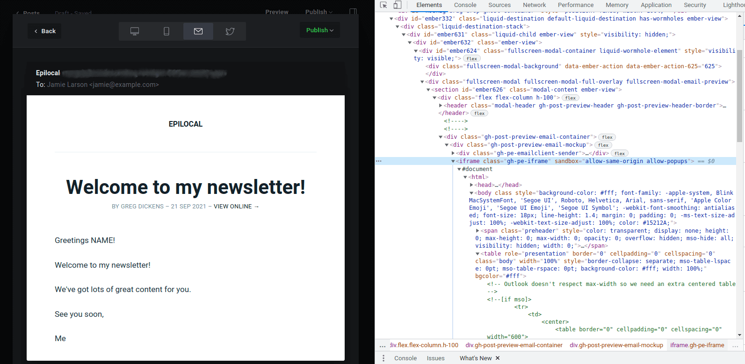Expand the gh-pe-emailclient-sender div node

453,154
